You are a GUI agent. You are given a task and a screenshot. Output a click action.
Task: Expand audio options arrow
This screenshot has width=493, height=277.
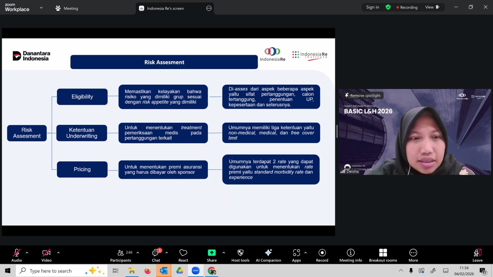[27, 253]
